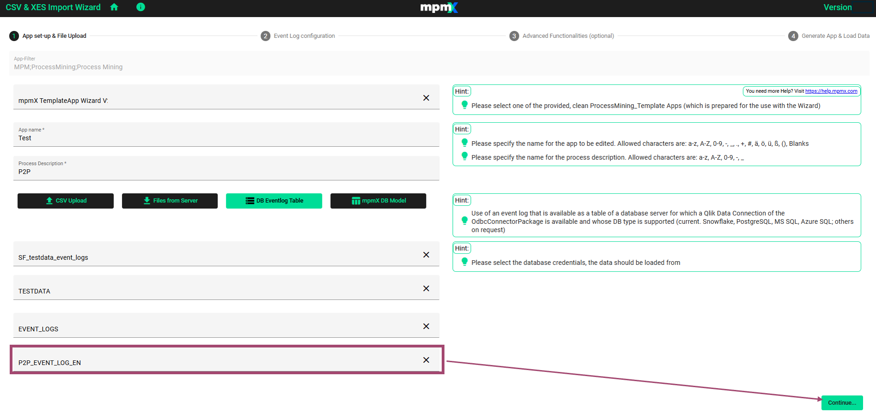Go to step 3 Advanced Functionalities
Viewport: 876px width, 413px height.
point(562,36)
